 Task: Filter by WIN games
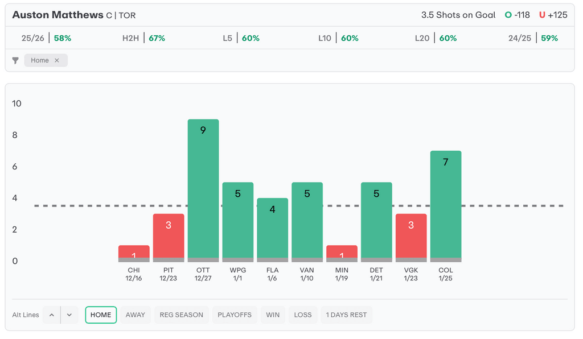click(273, 315)
